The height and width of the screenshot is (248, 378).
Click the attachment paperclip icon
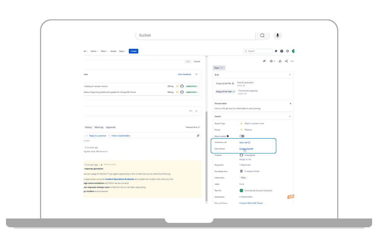pyautogui.click(x=198, y=136)
